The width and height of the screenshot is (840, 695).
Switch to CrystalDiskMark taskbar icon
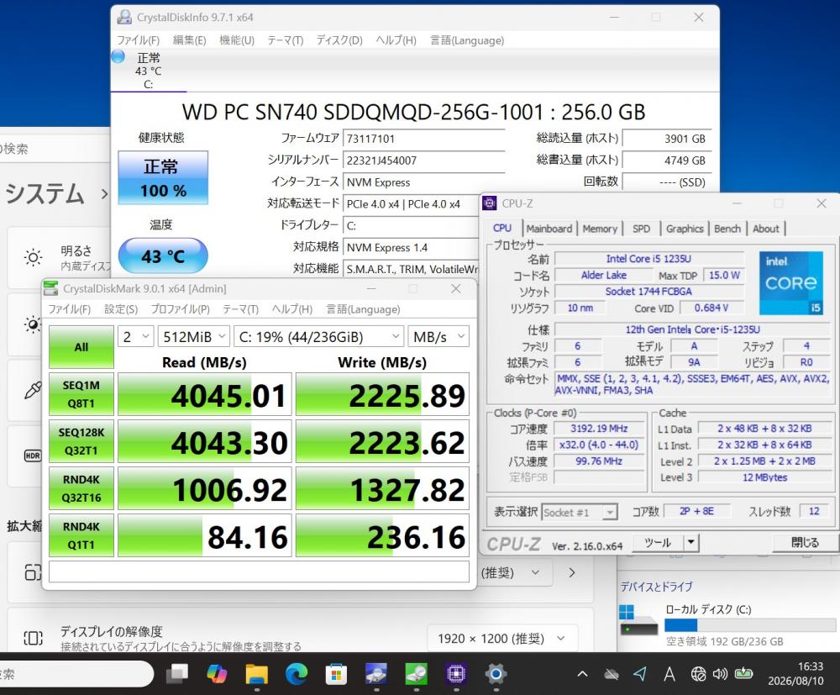(417, 673)
